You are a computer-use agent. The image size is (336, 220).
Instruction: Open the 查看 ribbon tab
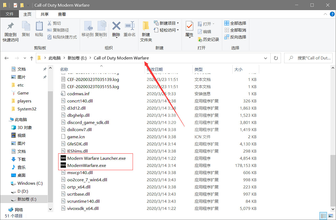(62, 14)
